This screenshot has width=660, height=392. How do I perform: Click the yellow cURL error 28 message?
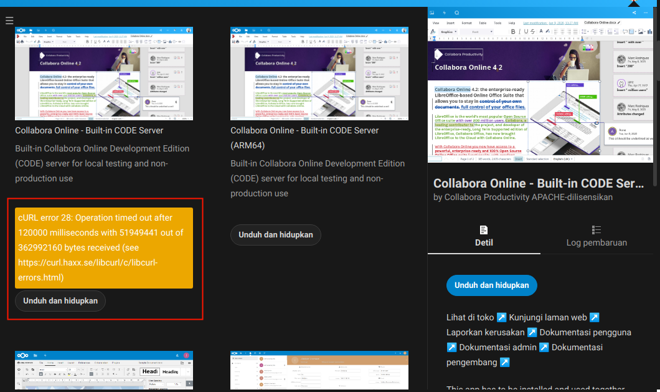pos(104,248)
